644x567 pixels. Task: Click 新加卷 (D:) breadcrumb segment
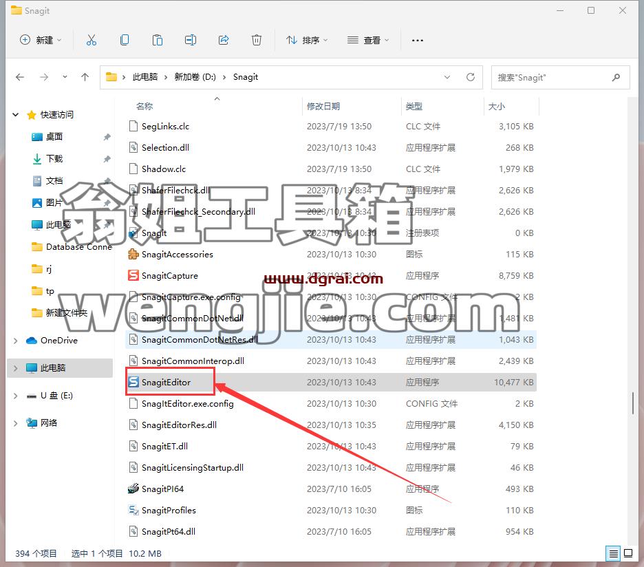coord(195,77)
